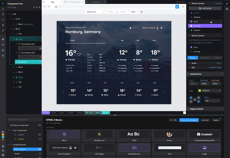Viewport: 230px width, 158px height.
Task: Click the play preview button
Action: click(183, 7)
